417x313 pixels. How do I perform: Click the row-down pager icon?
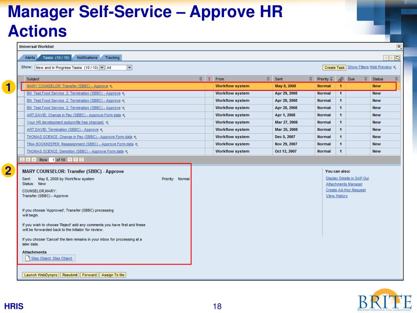70,159
